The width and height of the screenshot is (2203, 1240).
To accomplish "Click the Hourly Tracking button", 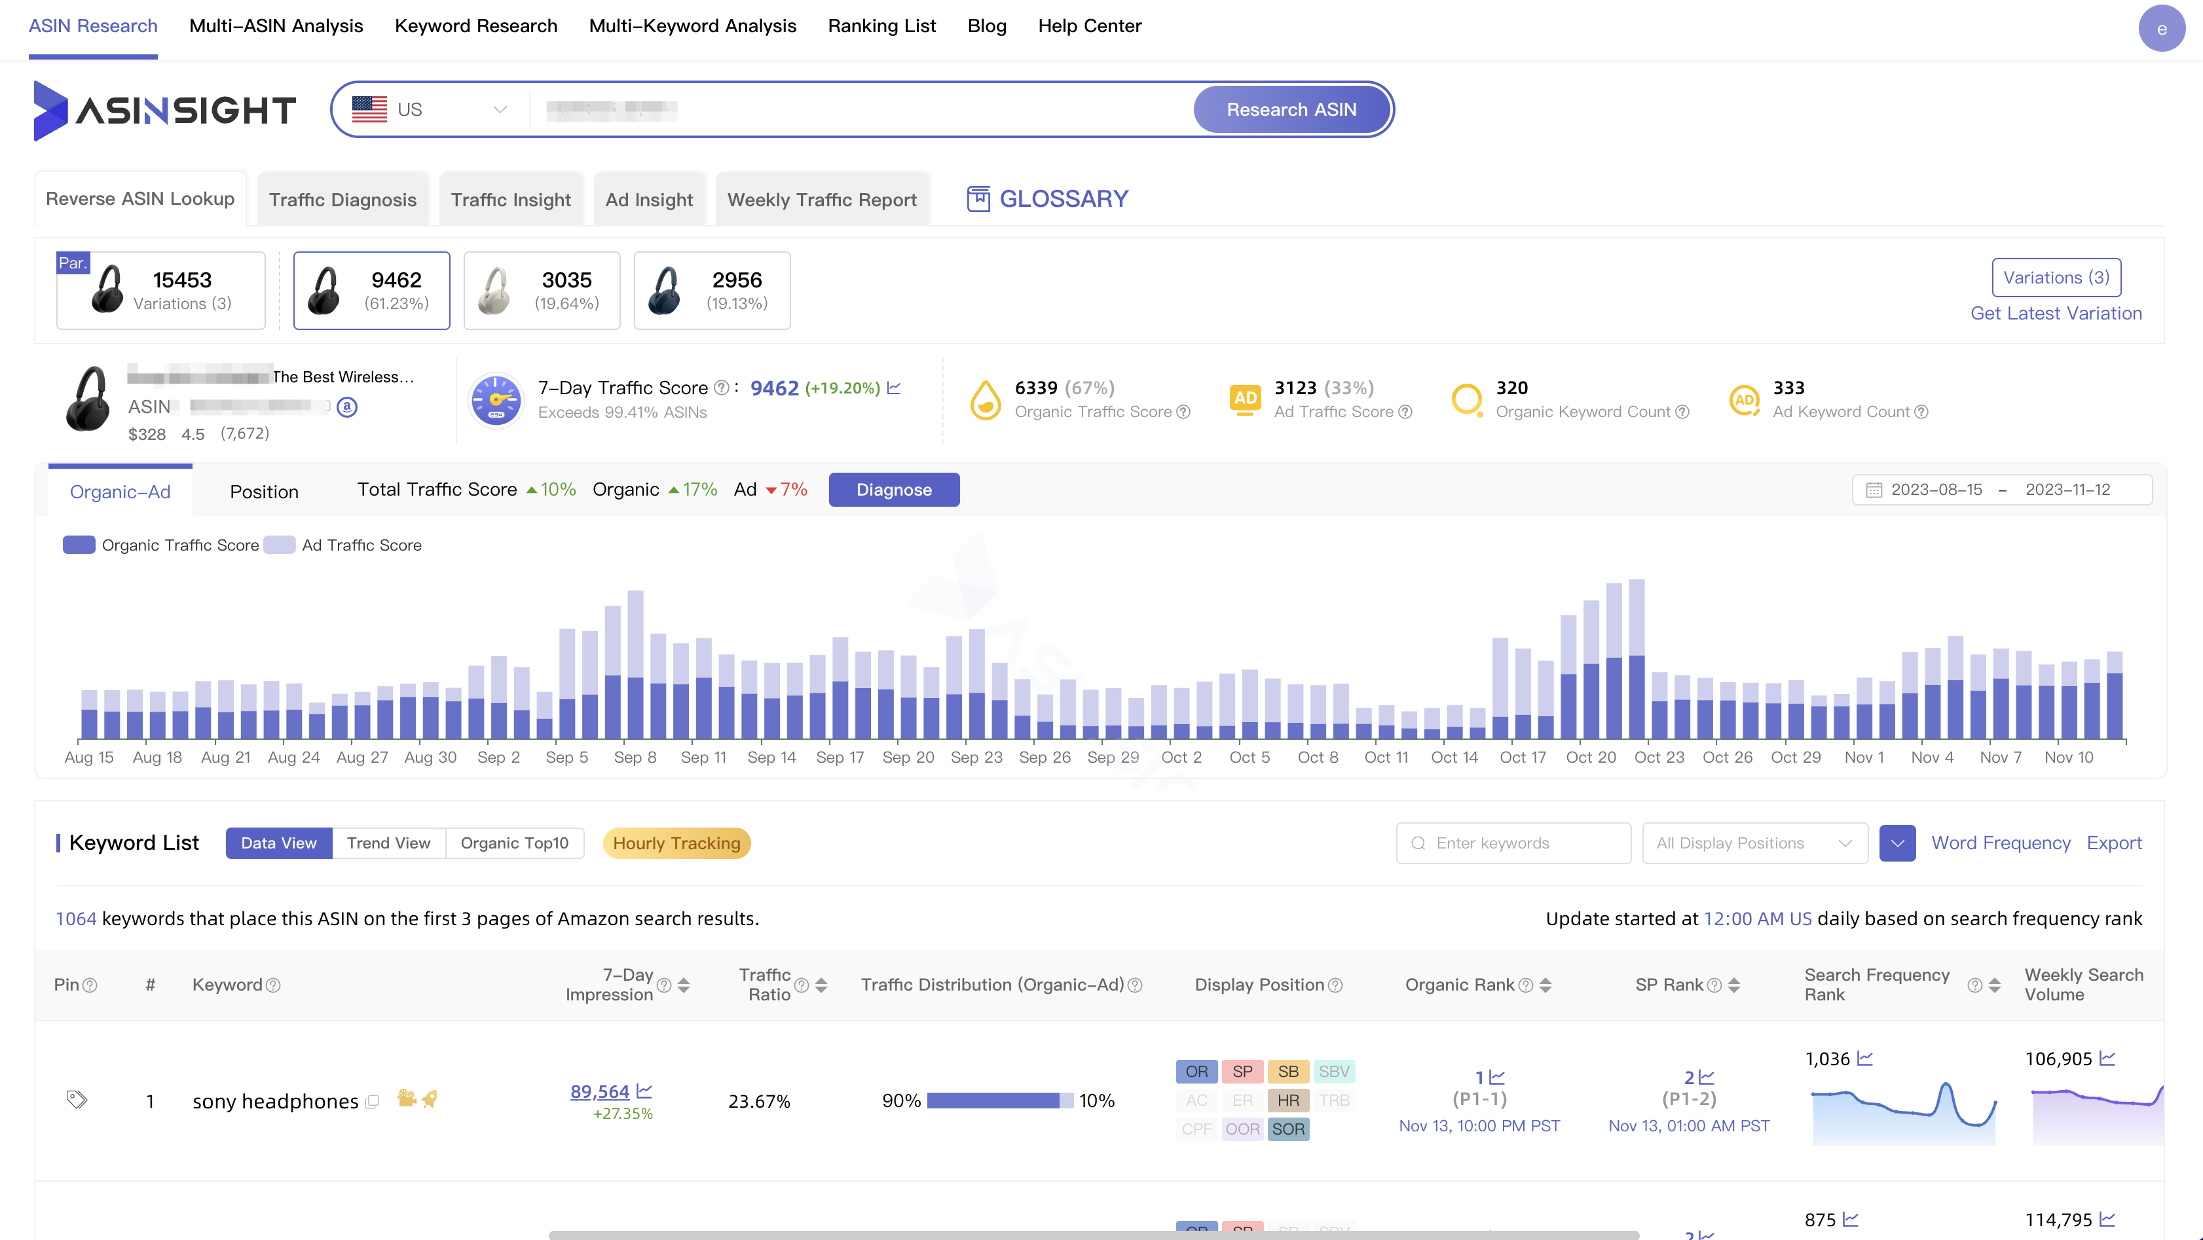I will 676,843.
